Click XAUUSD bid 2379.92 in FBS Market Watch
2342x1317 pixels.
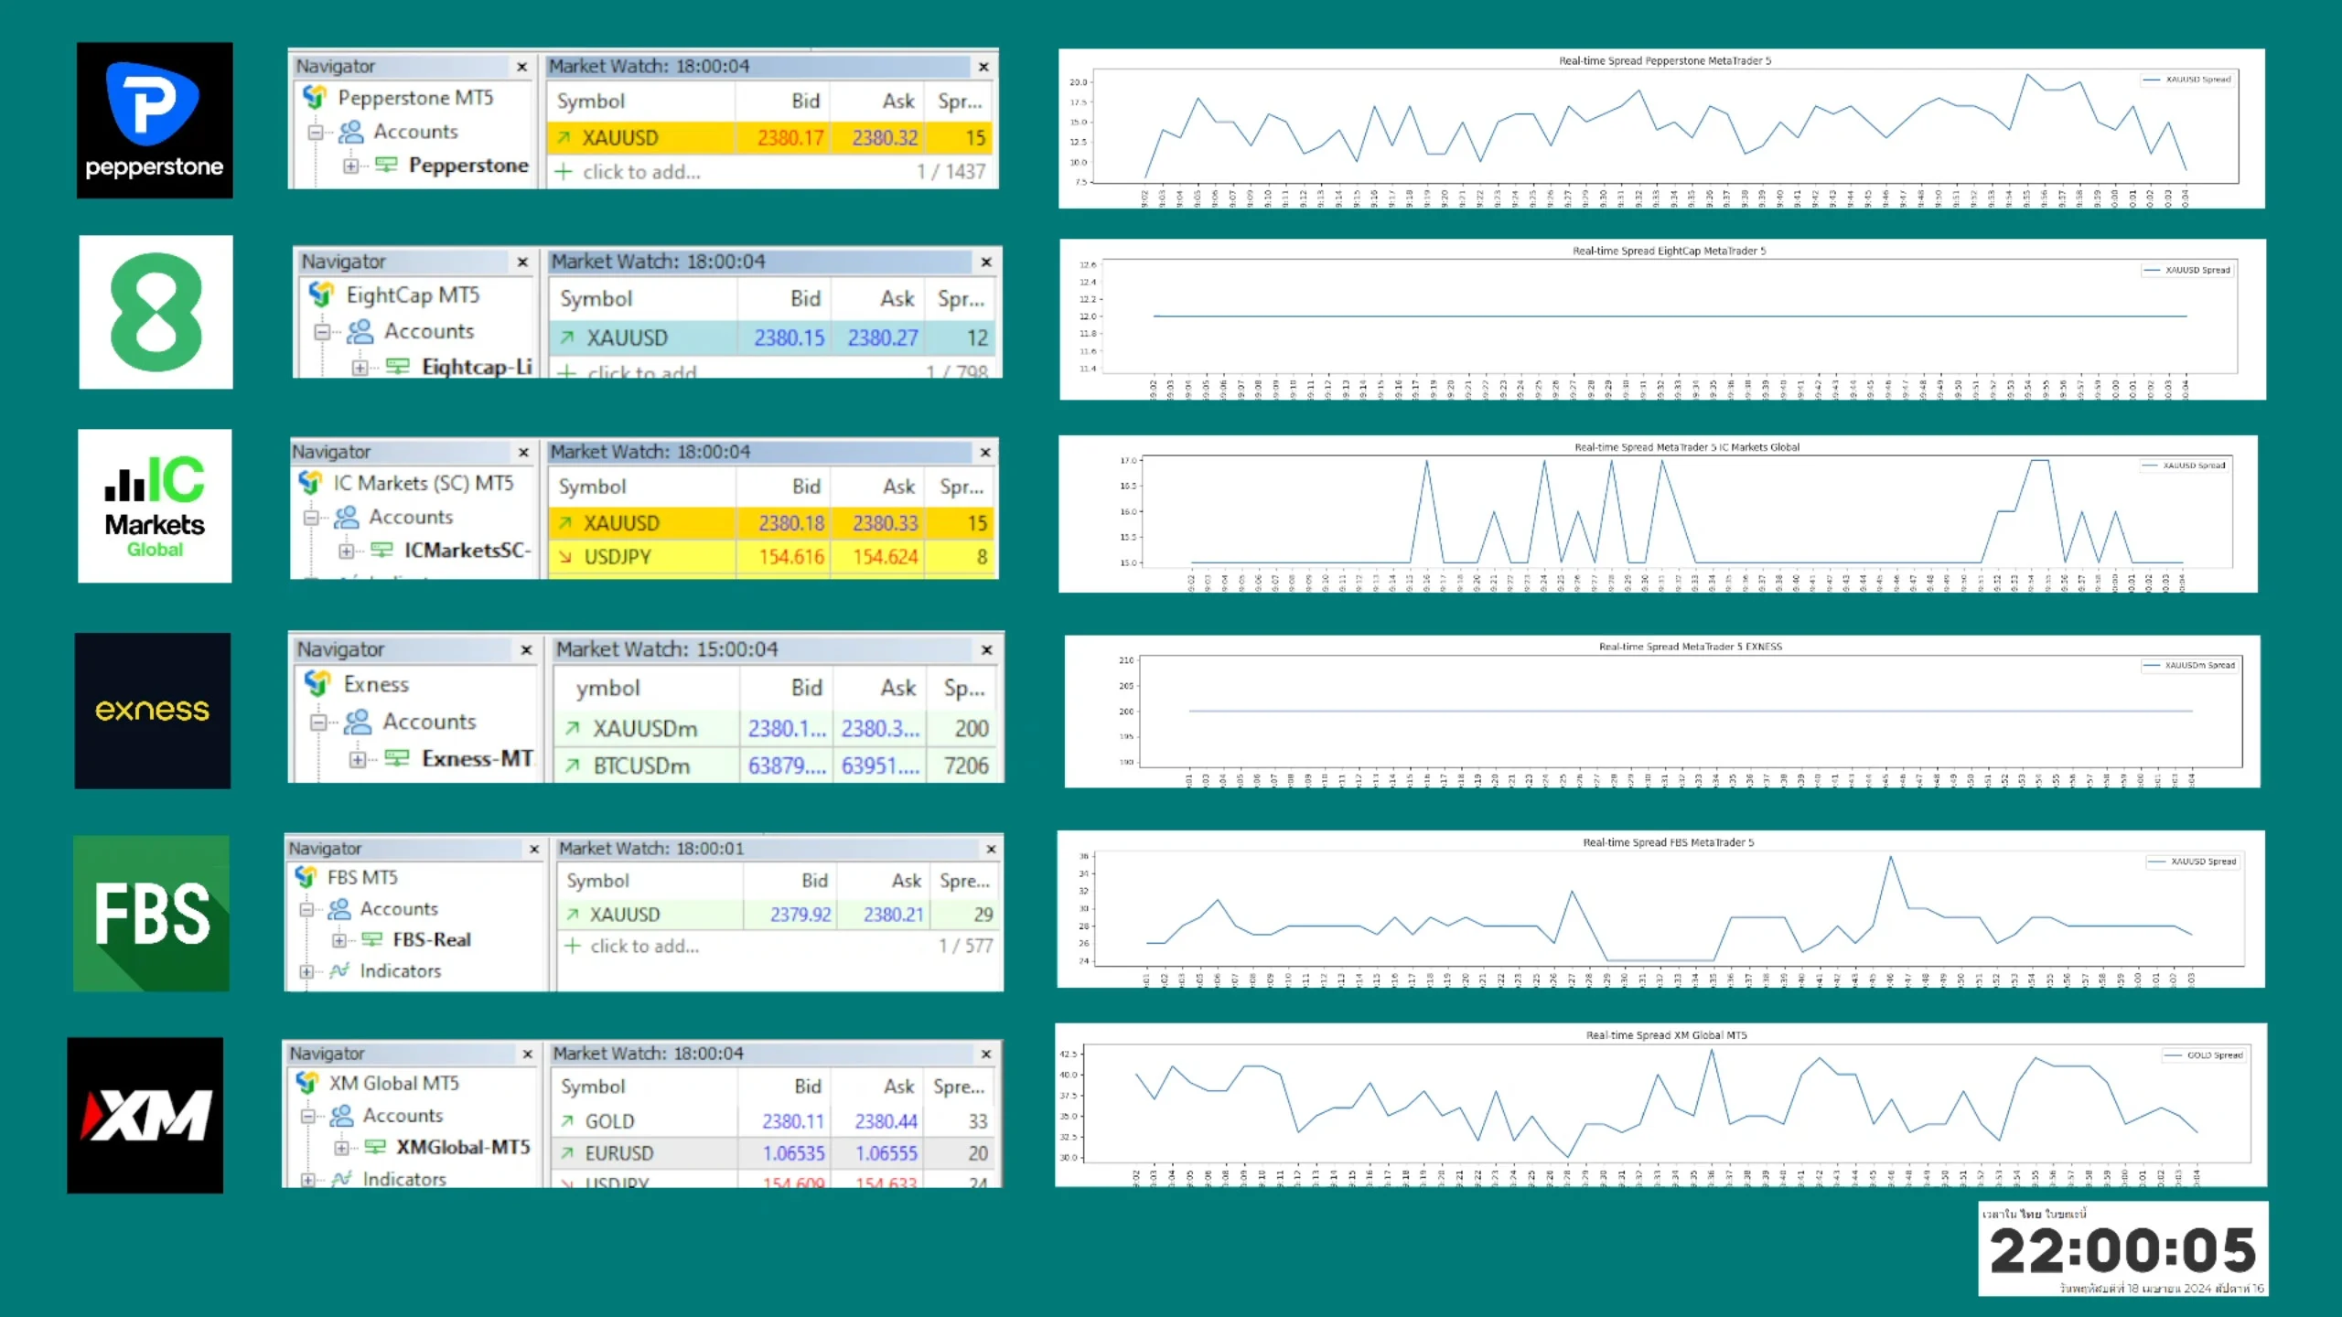tap(800, 915)
